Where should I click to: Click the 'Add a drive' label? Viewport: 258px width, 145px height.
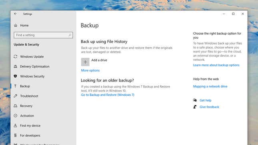point(99,60)
